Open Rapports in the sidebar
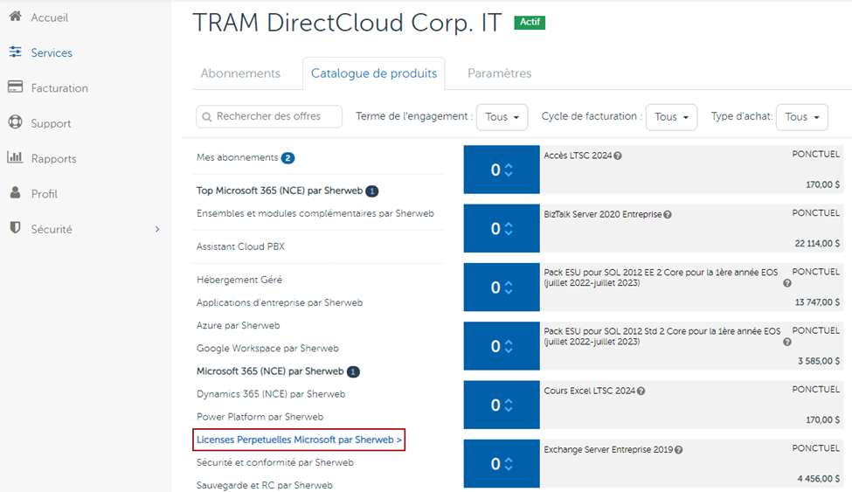852x492 pixels. click(54, 159)
